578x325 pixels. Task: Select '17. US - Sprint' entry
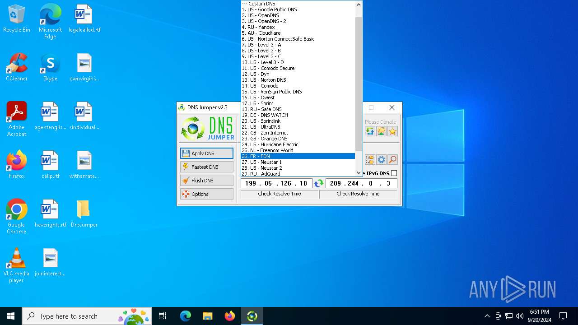[298, 103]
